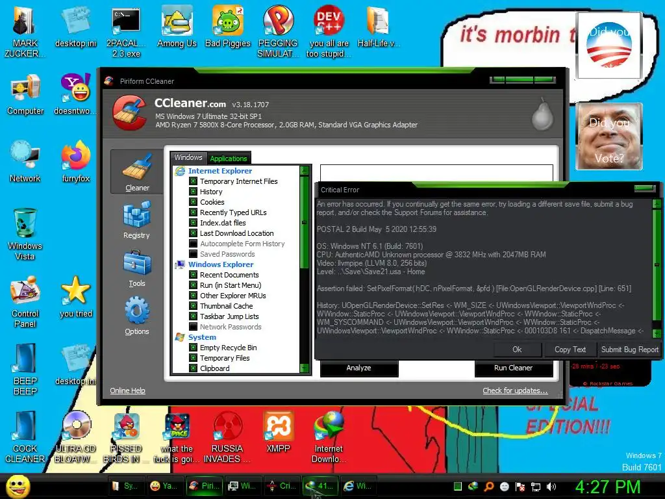Click the Taskbar Jump Lists entry
This screenshot has width=665, height=499.
[229, 316]
